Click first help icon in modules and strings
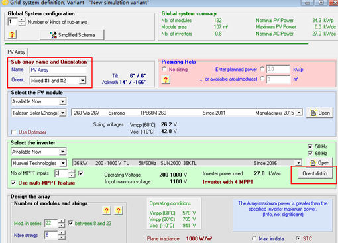Screen dimensions: 338x243 107,211
